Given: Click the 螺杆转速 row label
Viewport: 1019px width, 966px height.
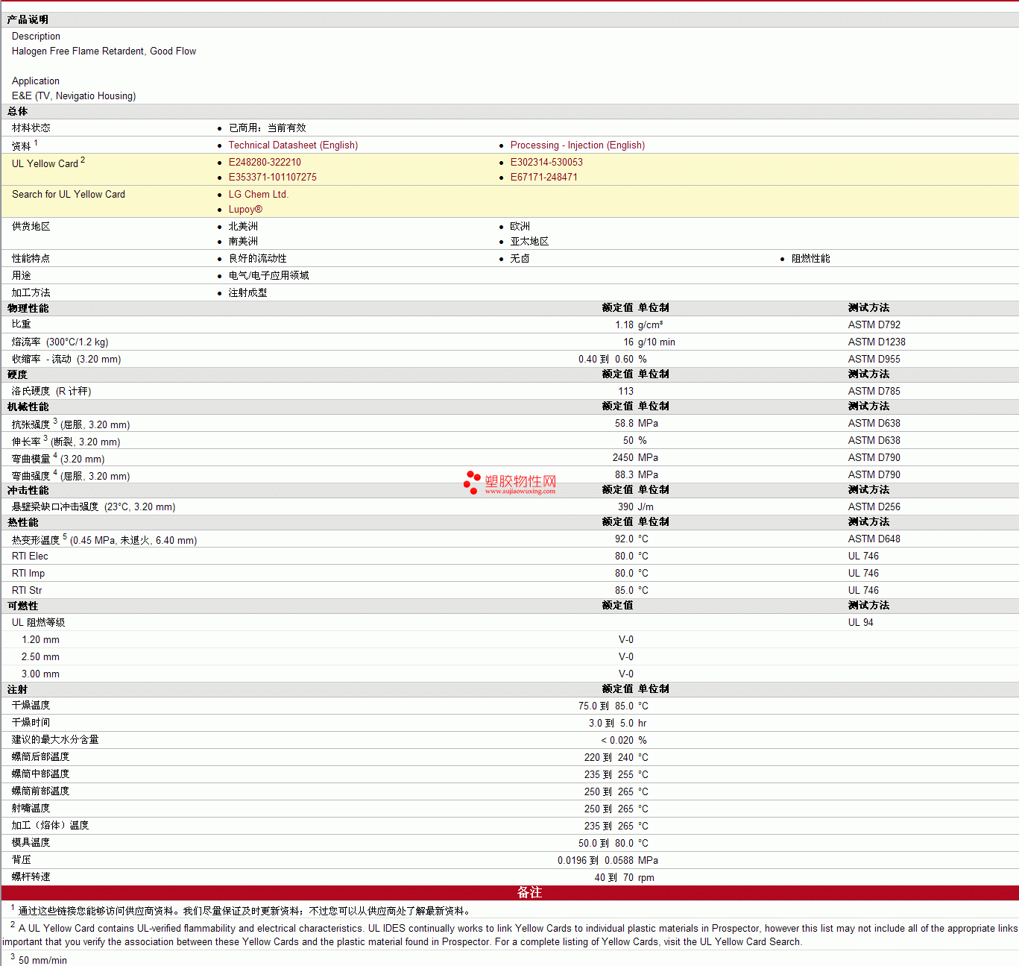Looking at the screenshot, I should [31, 878].
